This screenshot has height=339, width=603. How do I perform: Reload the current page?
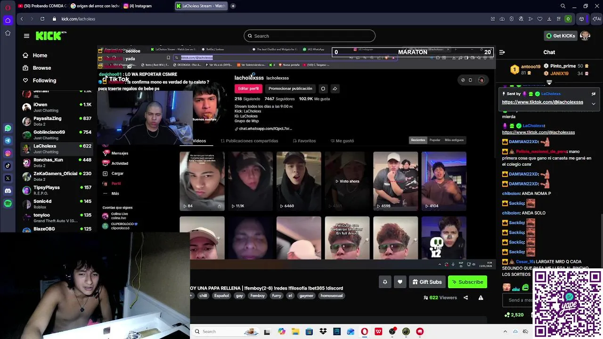(x=42, y=19)
